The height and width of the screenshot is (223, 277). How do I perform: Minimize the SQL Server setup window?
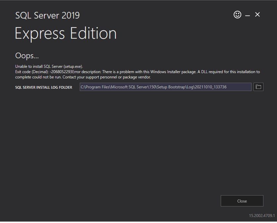click(247, 15)
